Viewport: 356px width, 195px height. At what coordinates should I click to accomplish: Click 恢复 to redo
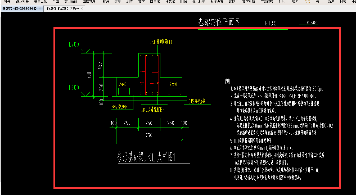(118, 2)
